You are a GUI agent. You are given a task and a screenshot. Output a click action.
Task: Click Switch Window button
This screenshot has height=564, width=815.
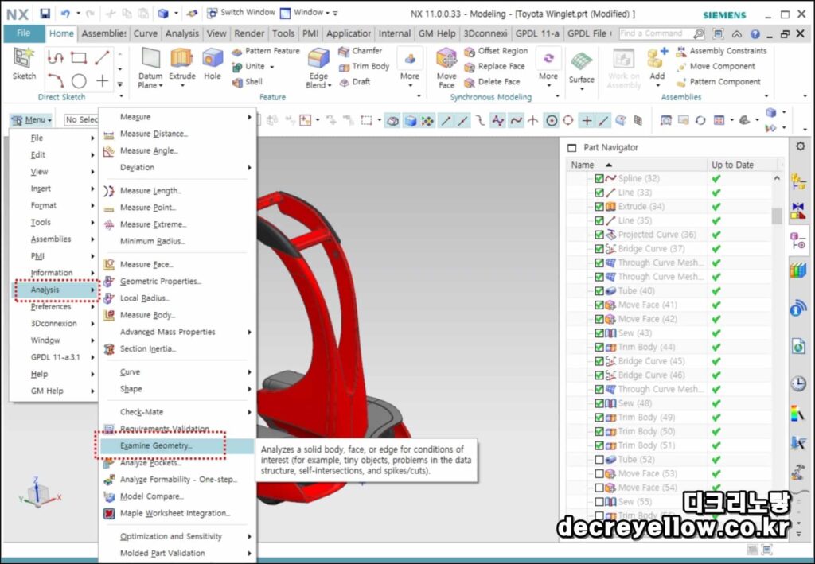240,13
